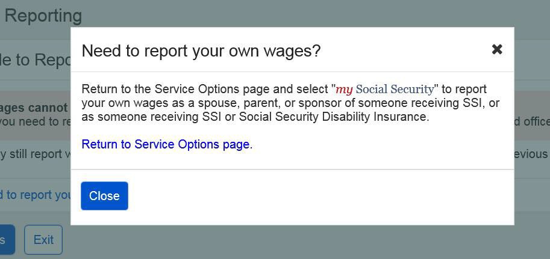Click the "Reporting" page heading in the background

tap(42, 16)
